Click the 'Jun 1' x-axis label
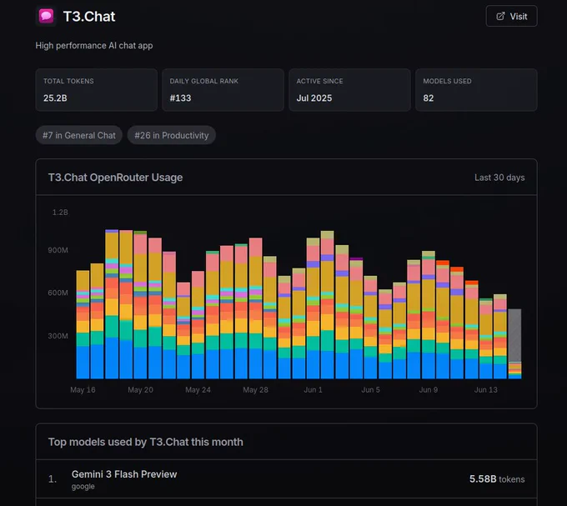Viewport: 567px width, 506px height. click(314, 389)
